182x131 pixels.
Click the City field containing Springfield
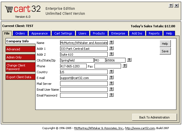pos(77,60)
